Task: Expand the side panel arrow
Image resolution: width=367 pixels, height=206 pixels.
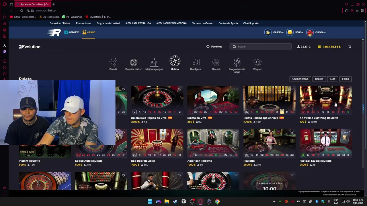Action: tap(363, 108)
